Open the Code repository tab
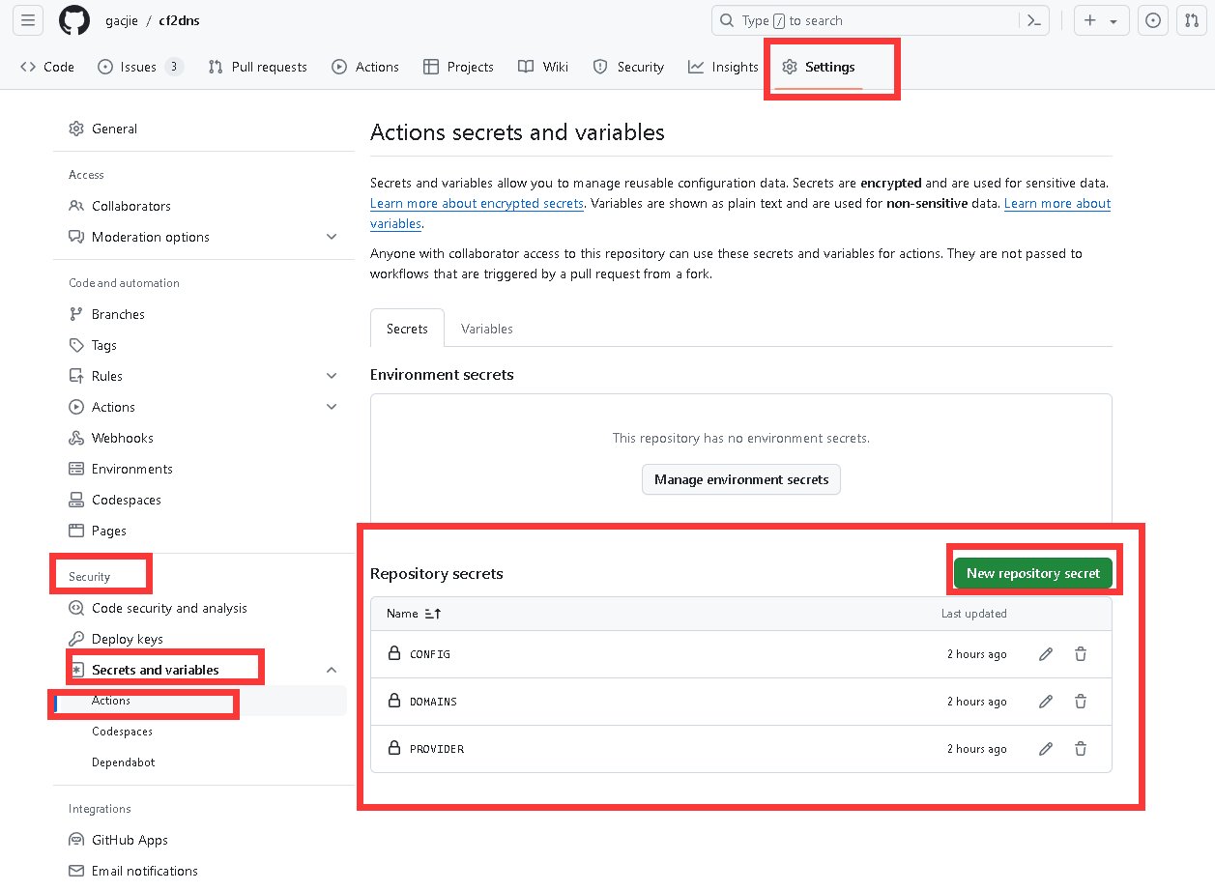 coord(47,67)
